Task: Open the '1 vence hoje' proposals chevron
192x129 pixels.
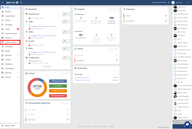Action: (x=166, y=21)
